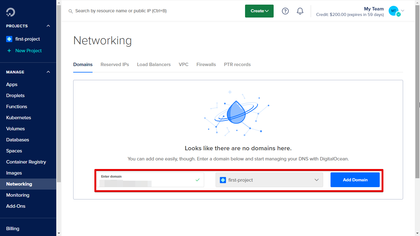The width and height of the screenshot is (420, 236).
Task: Open first-project in the sidebar
Action: point(28,39)
